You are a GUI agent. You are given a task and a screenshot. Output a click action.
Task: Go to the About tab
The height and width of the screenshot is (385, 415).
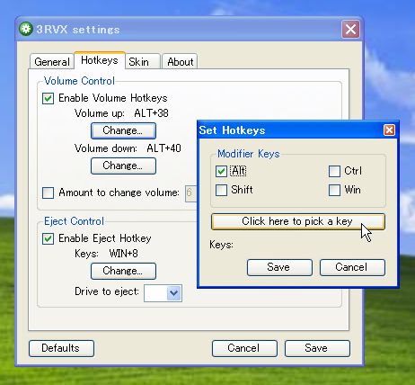coord(180,62)
